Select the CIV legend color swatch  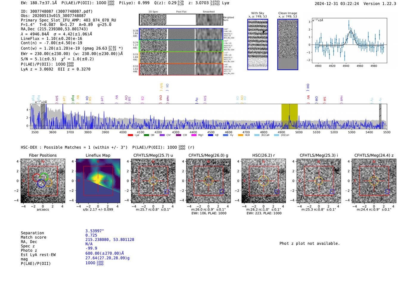coord(162,135)
